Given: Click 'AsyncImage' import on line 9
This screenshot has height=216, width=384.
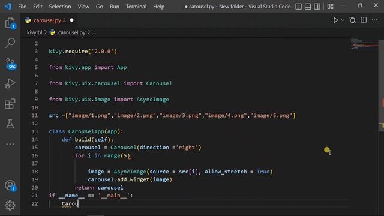Looking at the screenshot, I should point(152,100).
